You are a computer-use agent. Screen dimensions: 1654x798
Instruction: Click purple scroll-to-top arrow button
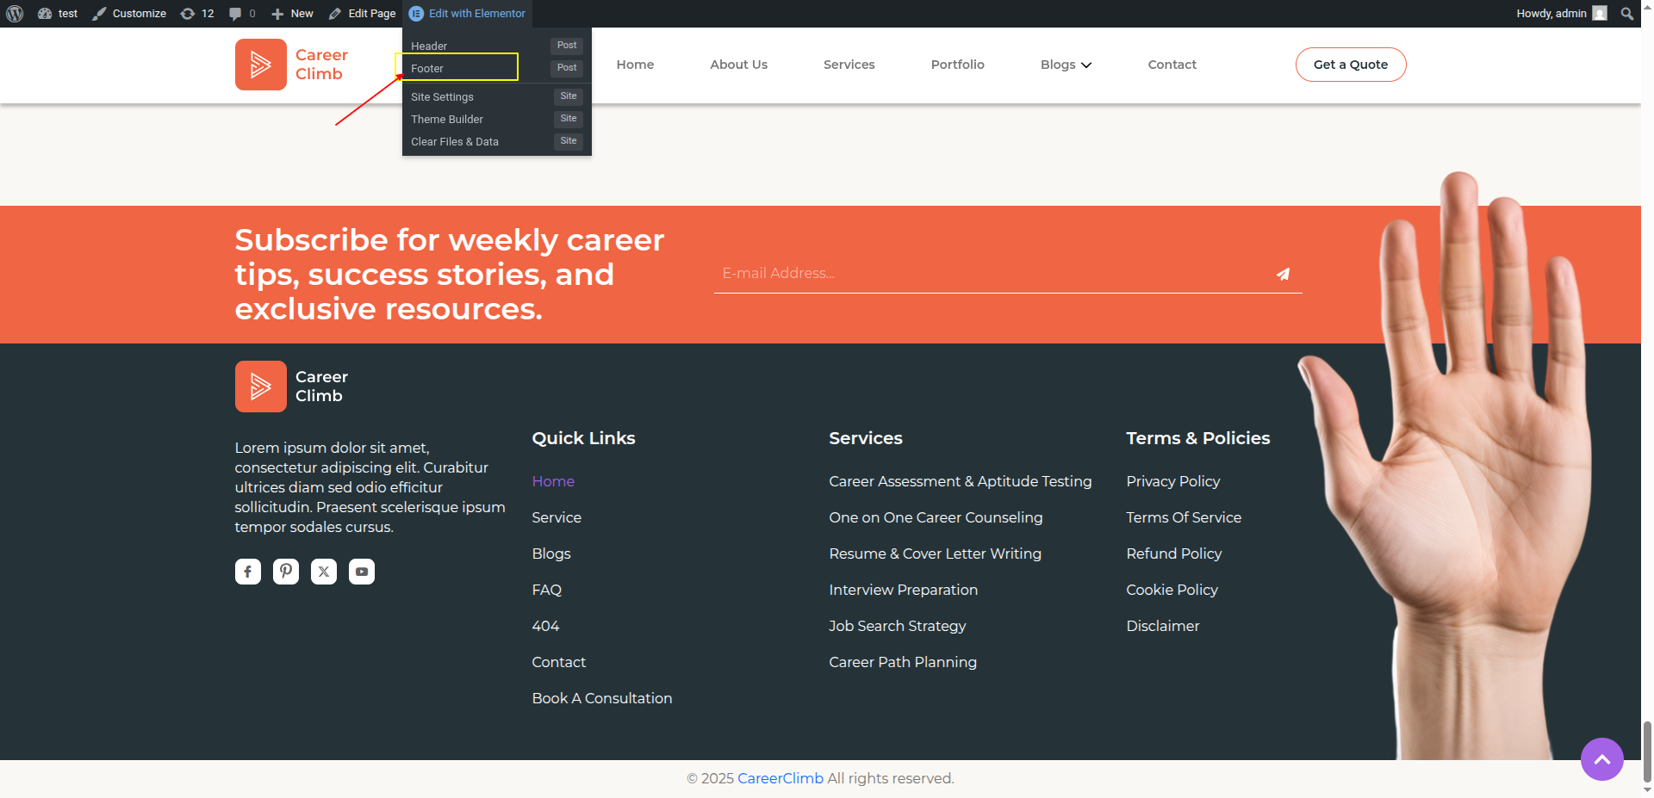(x=1601, y=759)
